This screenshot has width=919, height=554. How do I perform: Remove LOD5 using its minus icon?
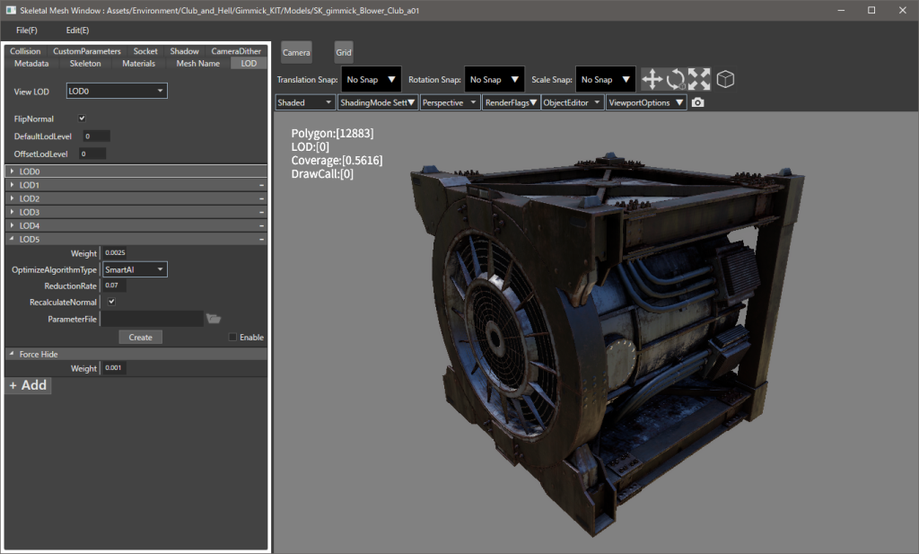261,240
